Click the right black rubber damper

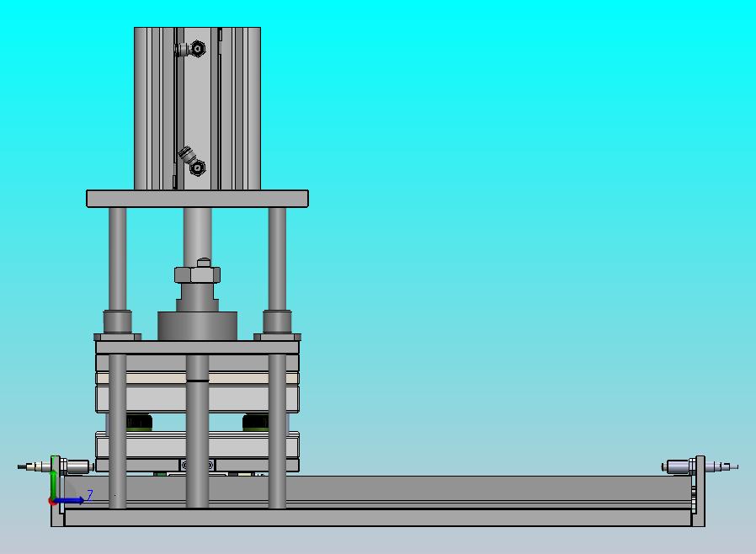tap(256, 423)
